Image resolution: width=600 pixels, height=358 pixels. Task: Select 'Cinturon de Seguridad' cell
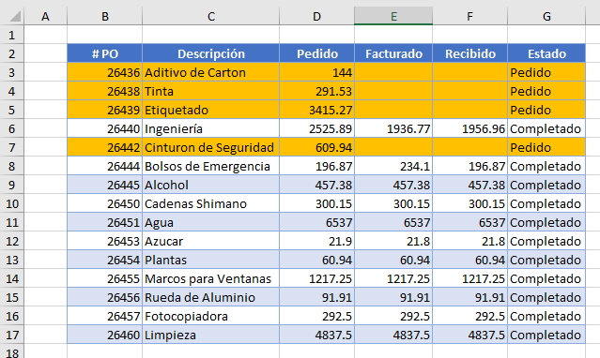pos(211,147)
